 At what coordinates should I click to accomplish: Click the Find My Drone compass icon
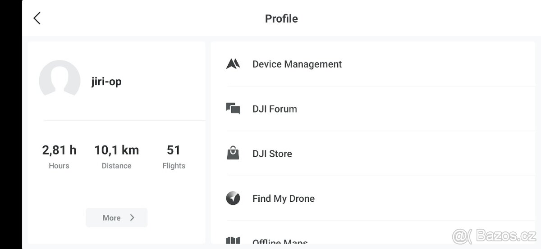click(x=233, y=198)
